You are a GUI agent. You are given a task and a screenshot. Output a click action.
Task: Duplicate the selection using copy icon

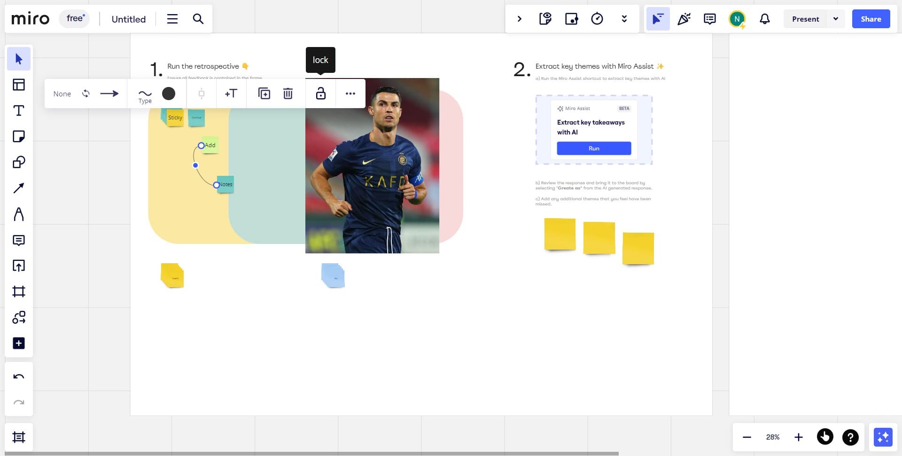(x=264, y=94)
